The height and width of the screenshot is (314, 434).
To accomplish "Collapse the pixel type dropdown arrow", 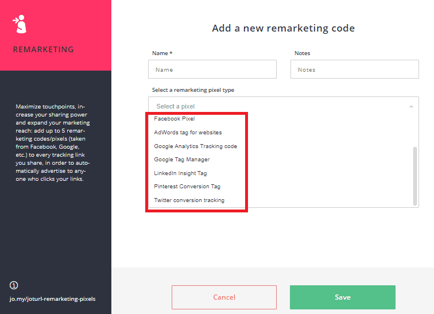I will [411, 107].
